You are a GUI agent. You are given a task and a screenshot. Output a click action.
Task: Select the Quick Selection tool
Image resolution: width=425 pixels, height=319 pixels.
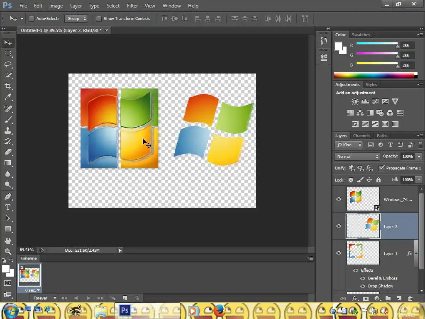pos(8,75)
